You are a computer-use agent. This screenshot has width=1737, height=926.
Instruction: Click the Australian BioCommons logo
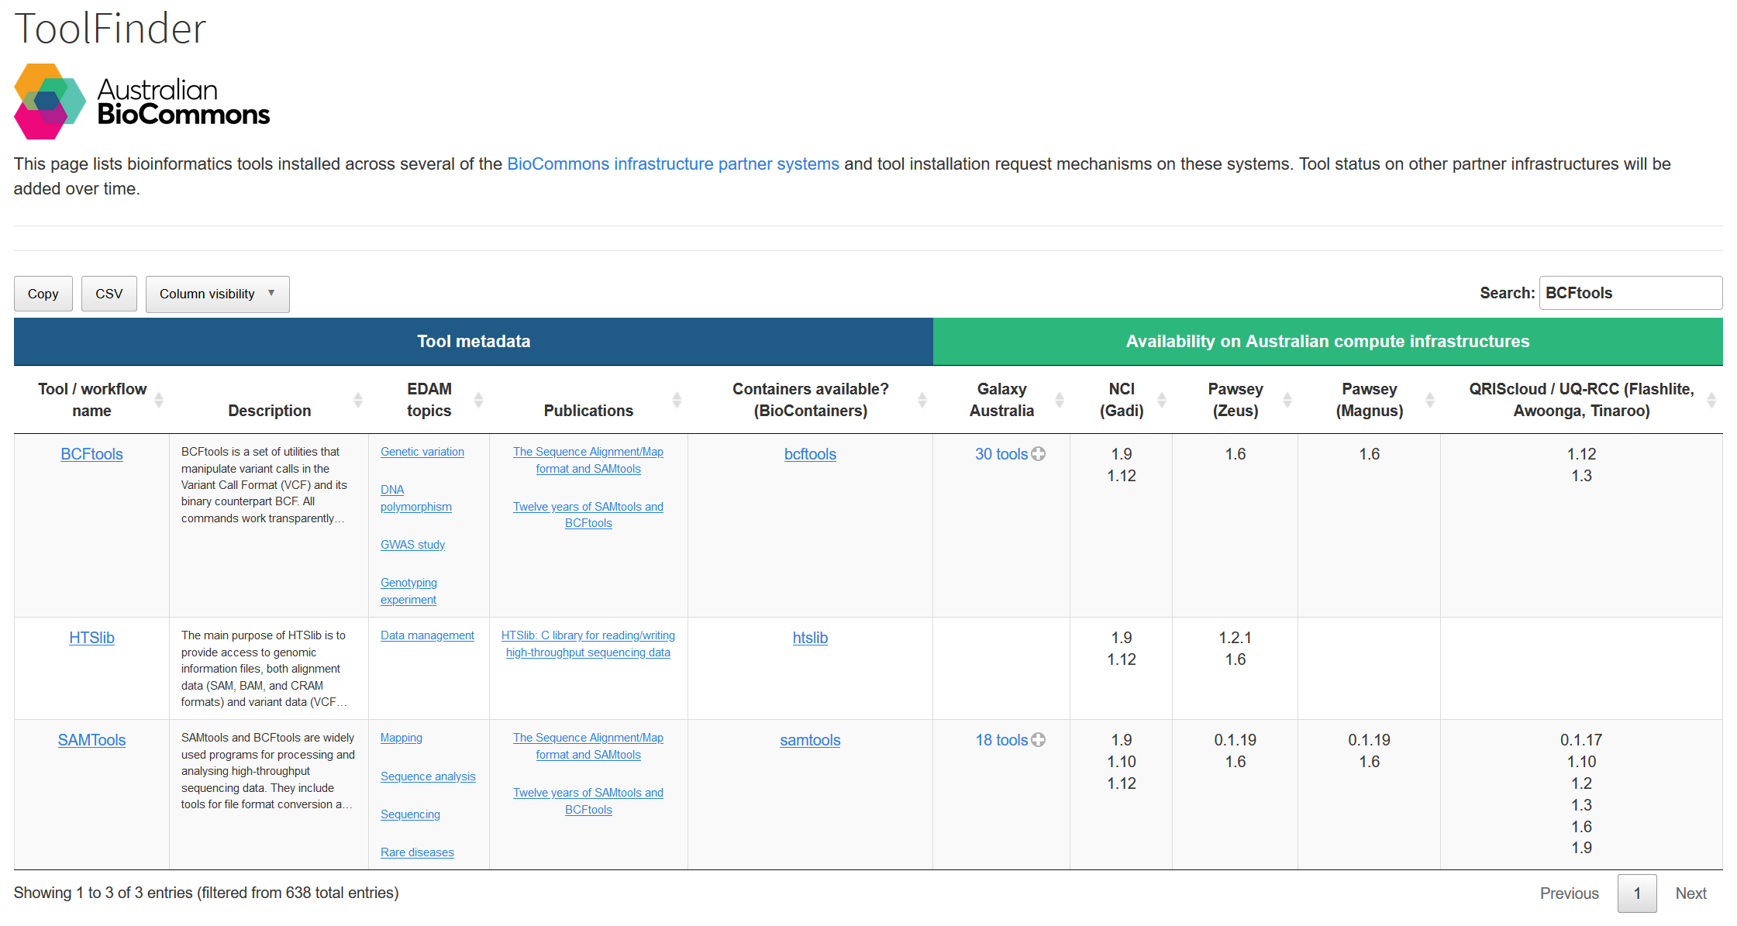tap(142, 102)
